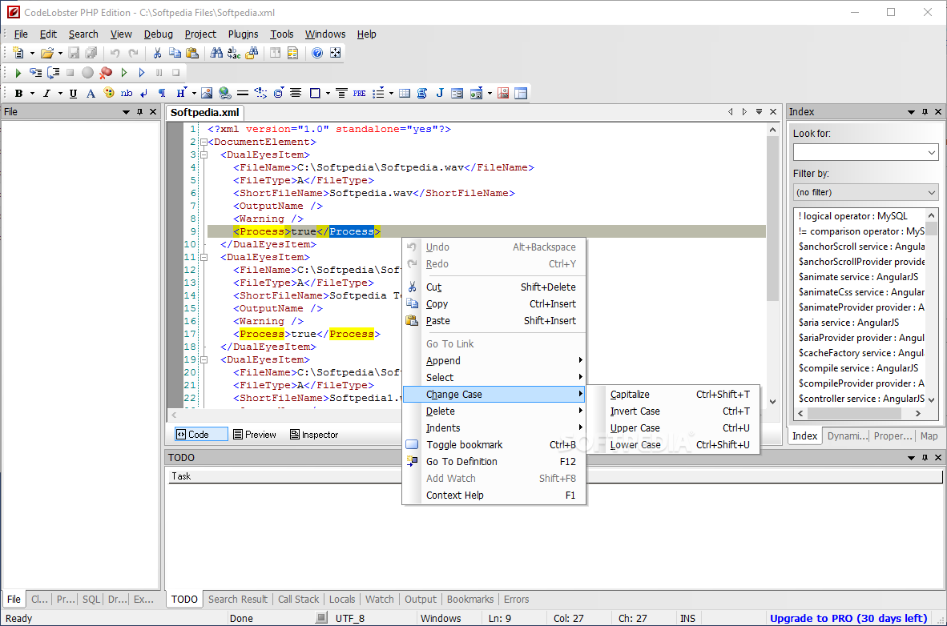Toggle Bold formatting
This screenshot has height=626, width=947.
click(18, 93)
